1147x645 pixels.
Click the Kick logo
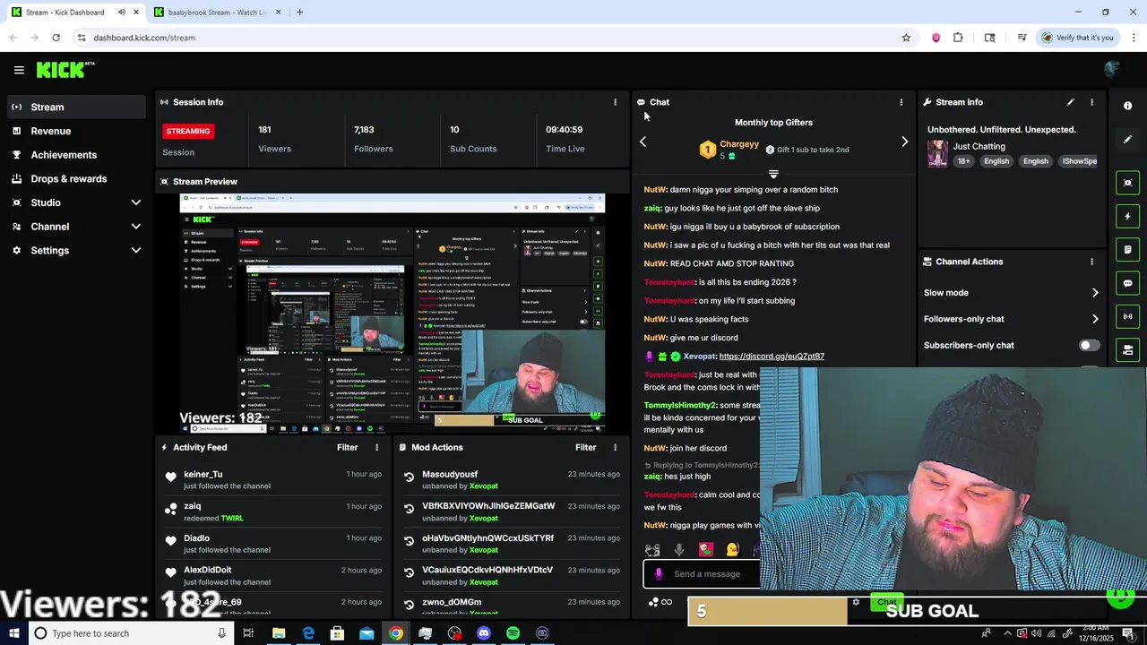point(65,70)
